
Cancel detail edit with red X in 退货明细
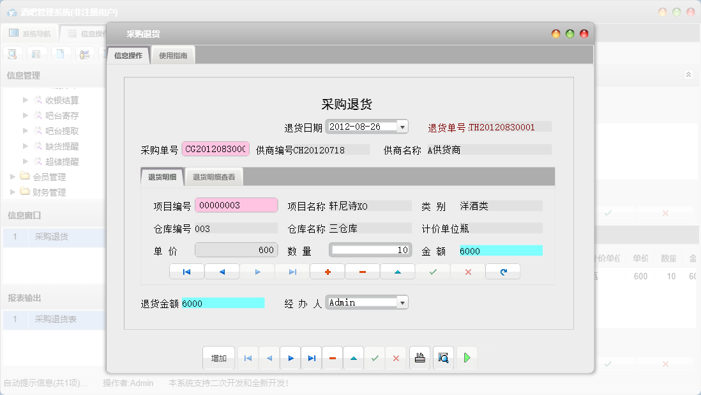click(468, 272)
